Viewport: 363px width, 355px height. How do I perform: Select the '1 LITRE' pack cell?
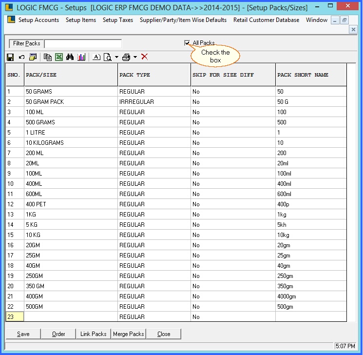tap(71, 132)
